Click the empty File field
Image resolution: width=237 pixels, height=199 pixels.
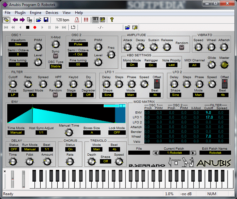tap(139, 153)
